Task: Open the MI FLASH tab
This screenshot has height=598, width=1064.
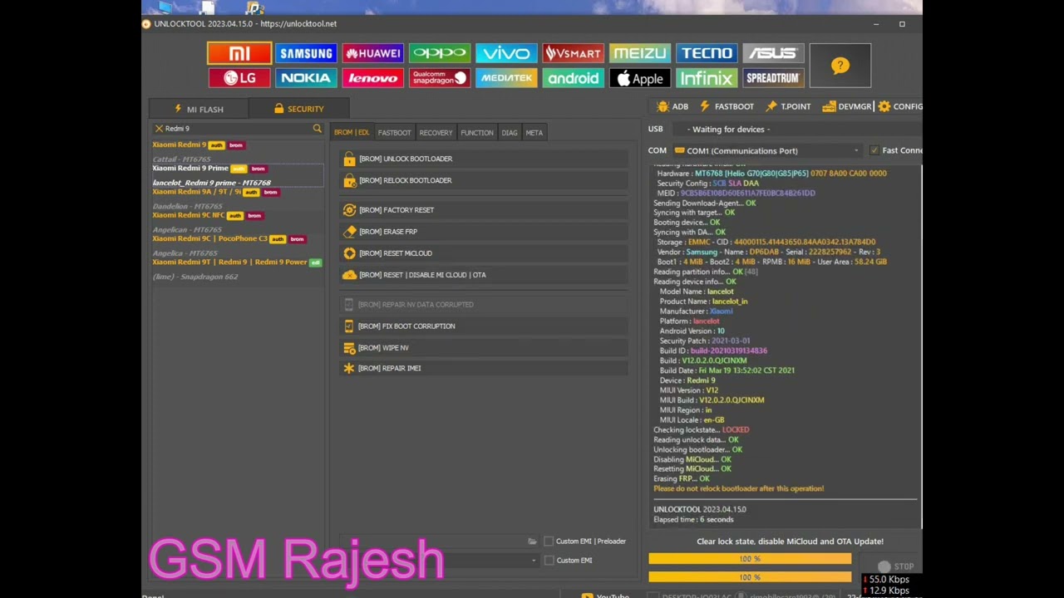Action: (x=199, y=109)
